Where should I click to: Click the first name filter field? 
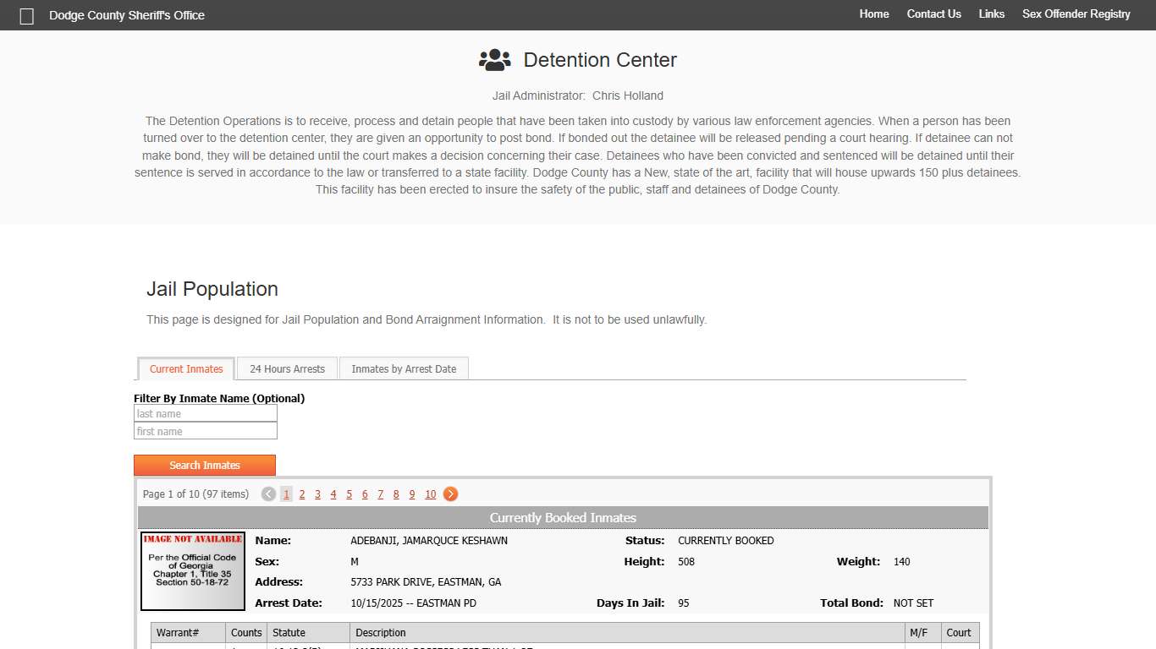206,431
